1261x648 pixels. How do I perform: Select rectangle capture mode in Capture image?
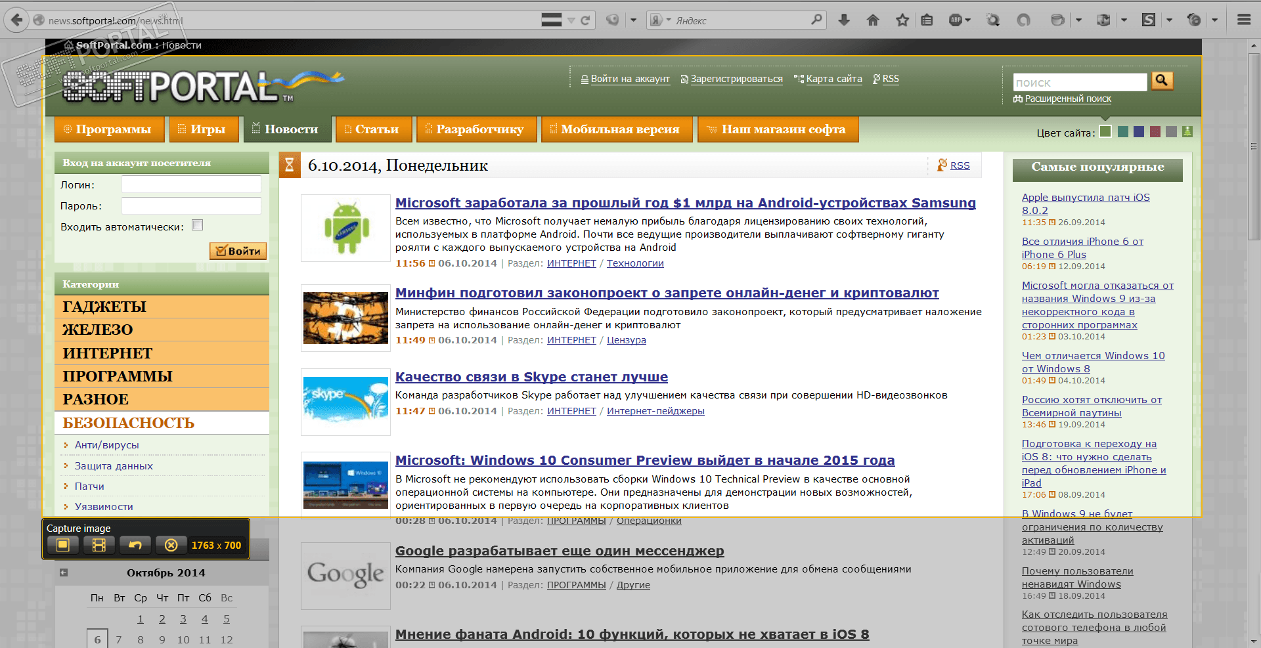pyautogui.click(x=63, y=545)
